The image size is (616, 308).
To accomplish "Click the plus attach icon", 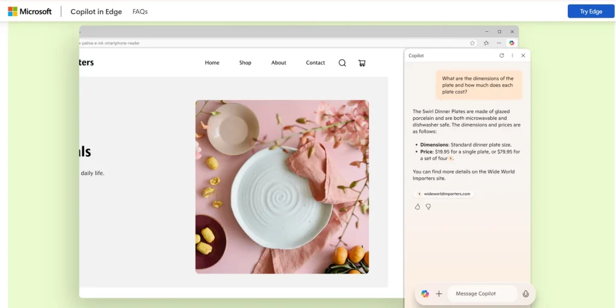I will click(439, 294).
